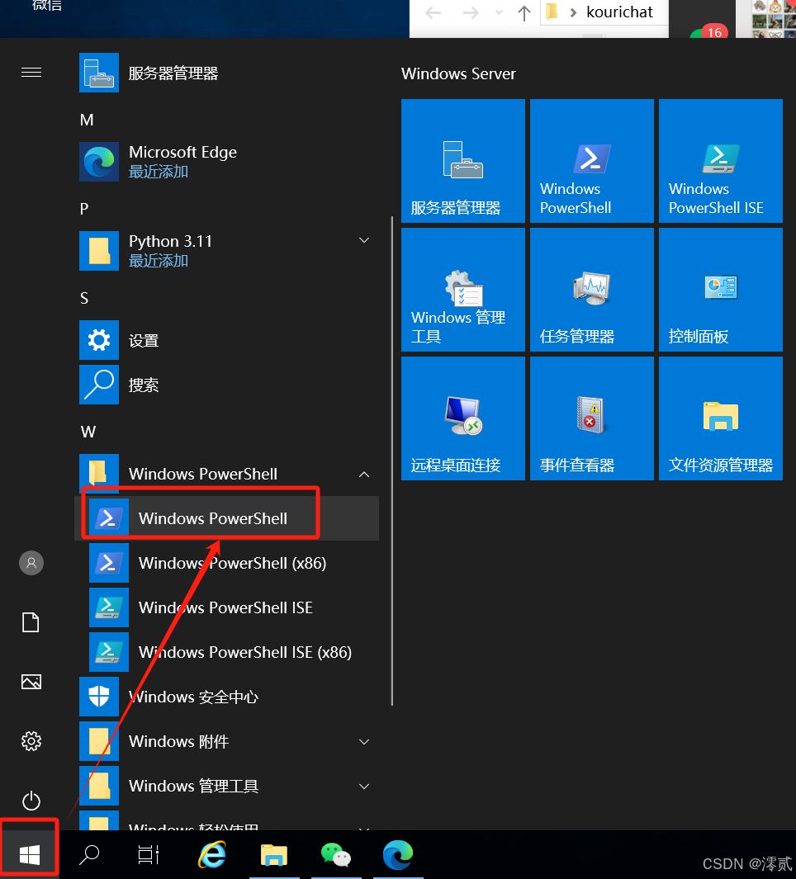Screen dimensions: 796x879
Task: Open Windows PowerShell ISE tile
Action: 720,161
